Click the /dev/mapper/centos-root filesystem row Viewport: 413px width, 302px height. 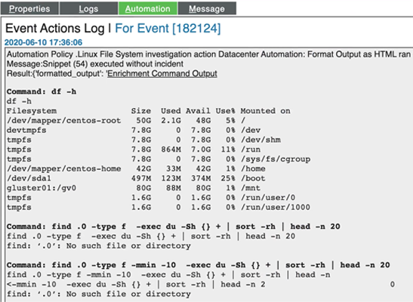126,121
